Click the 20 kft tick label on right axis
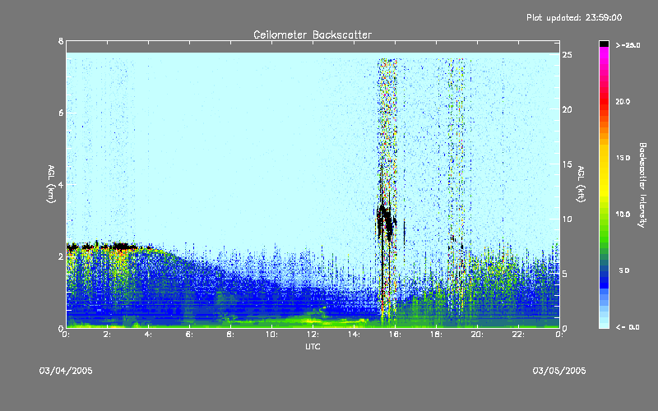Viewport: 658px width, 411px height. tap(568, 110)
